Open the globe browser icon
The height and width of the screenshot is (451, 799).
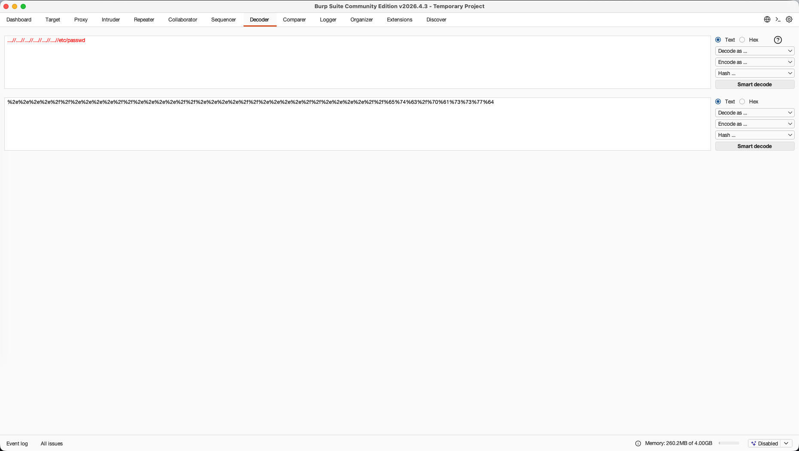tap(767, 19)
